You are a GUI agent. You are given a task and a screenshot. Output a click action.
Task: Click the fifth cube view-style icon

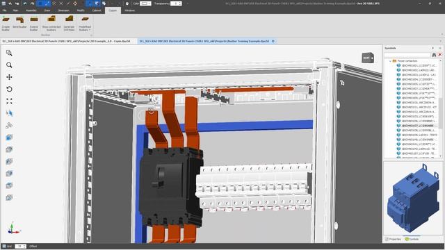9,185
